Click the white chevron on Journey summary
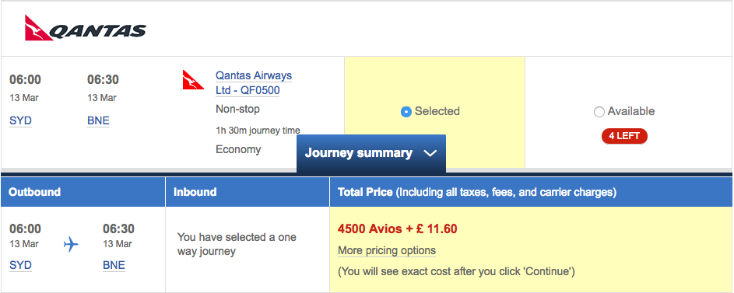Viewport: 734px width, 293px height. click(430, 153)
